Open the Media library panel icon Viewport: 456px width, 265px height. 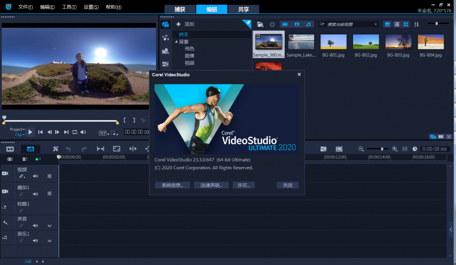point(165,25)
